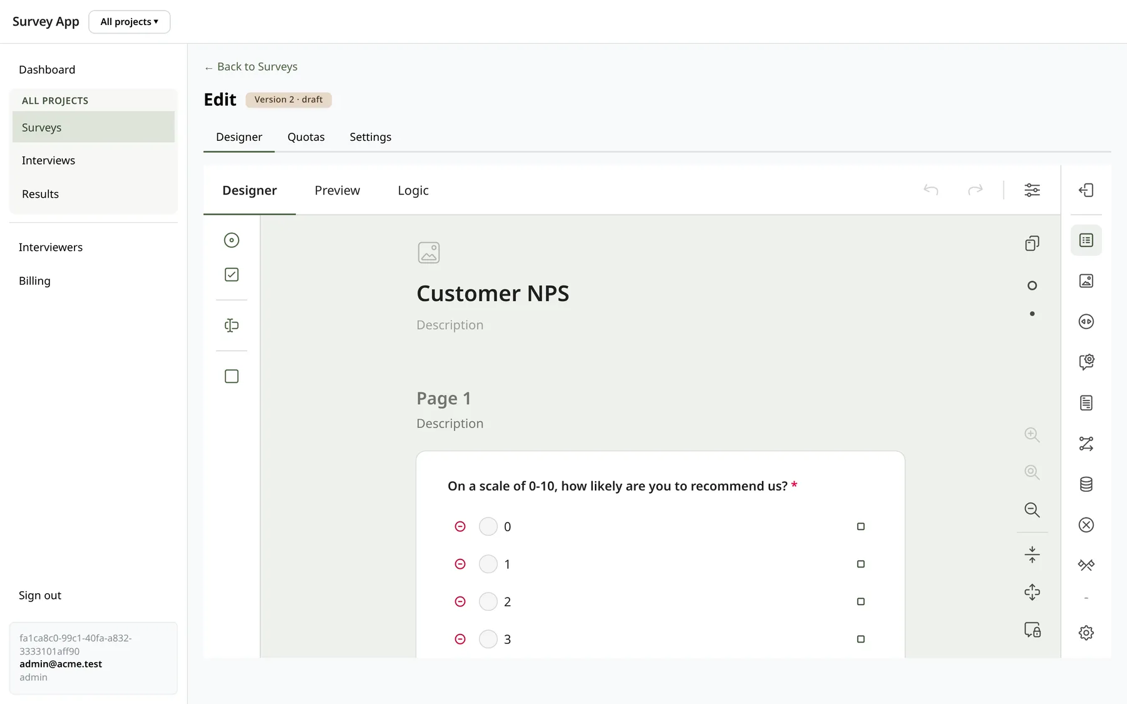Open the All projects dropdown
The height and width of the screenshot is (704, 1127).
pos(130,22)
